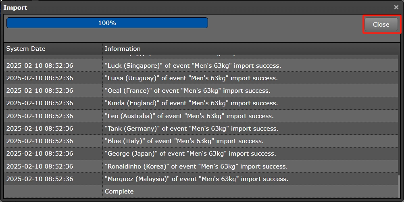Click the date cell in the Luck (Singapore) row
This screenshot has width=404, height=202.
pos(40,65)
